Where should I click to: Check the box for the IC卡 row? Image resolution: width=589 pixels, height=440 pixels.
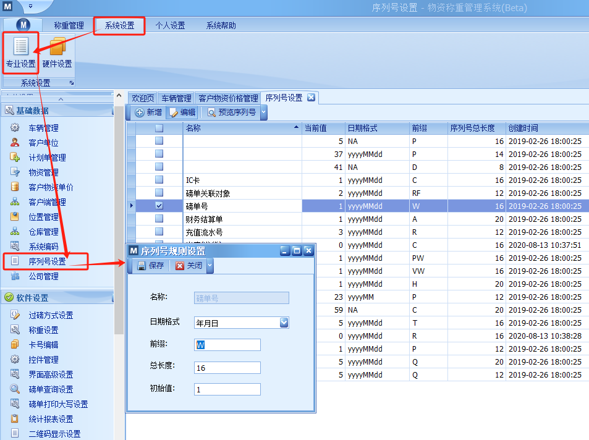pos(159,180)
